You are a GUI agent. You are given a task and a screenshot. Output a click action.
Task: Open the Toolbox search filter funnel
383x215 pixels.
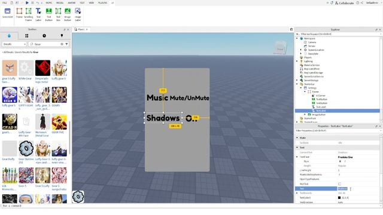click(x=66, y=44)
